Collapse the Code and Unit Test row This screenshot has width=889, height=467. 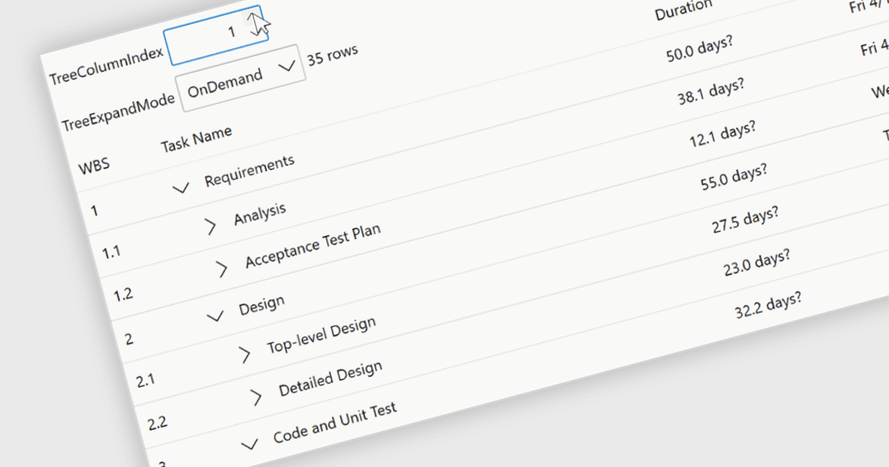tap(250, 443)
